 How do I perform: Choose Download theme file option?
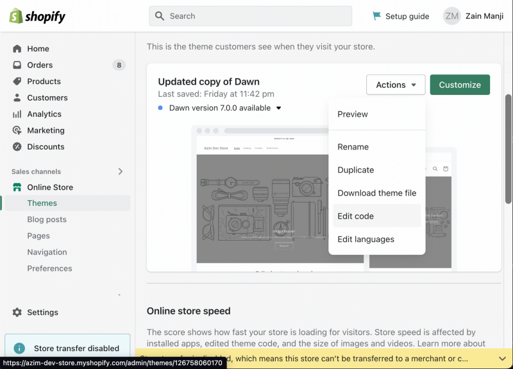pos(377,193)
